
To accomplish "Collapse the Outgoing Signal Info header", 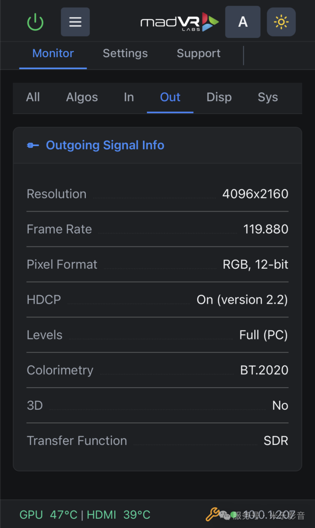I will [105, 146].
